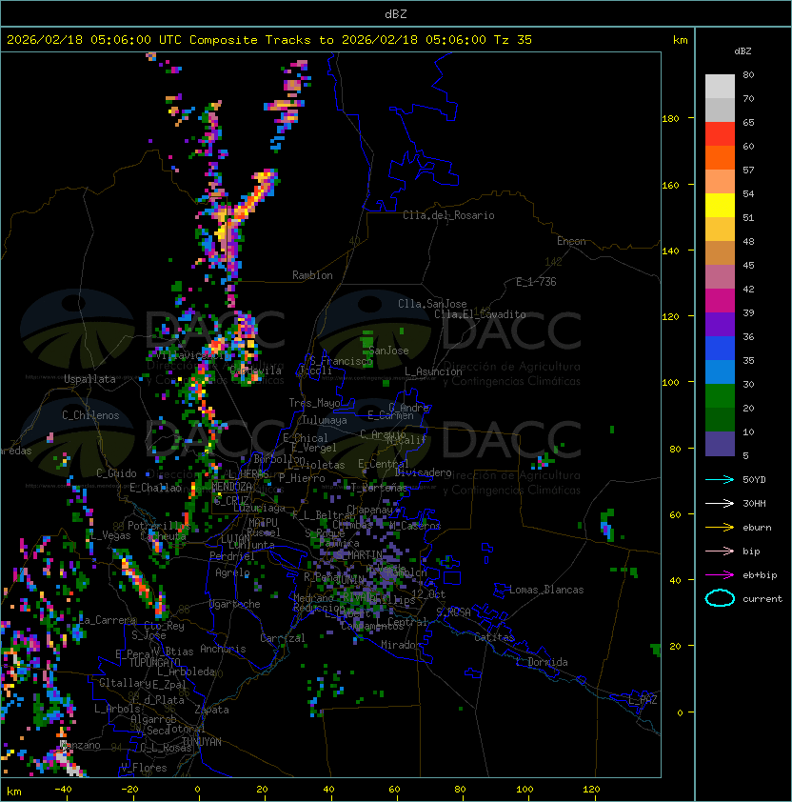
Task: Click the Ramblon map label
Action: click(x=312, y=275)
